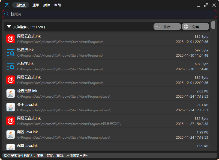The height and width of the screenshot is (160, 219).
Task: Click the 分类 button to categorize results
Action: [x=195, y=26]
